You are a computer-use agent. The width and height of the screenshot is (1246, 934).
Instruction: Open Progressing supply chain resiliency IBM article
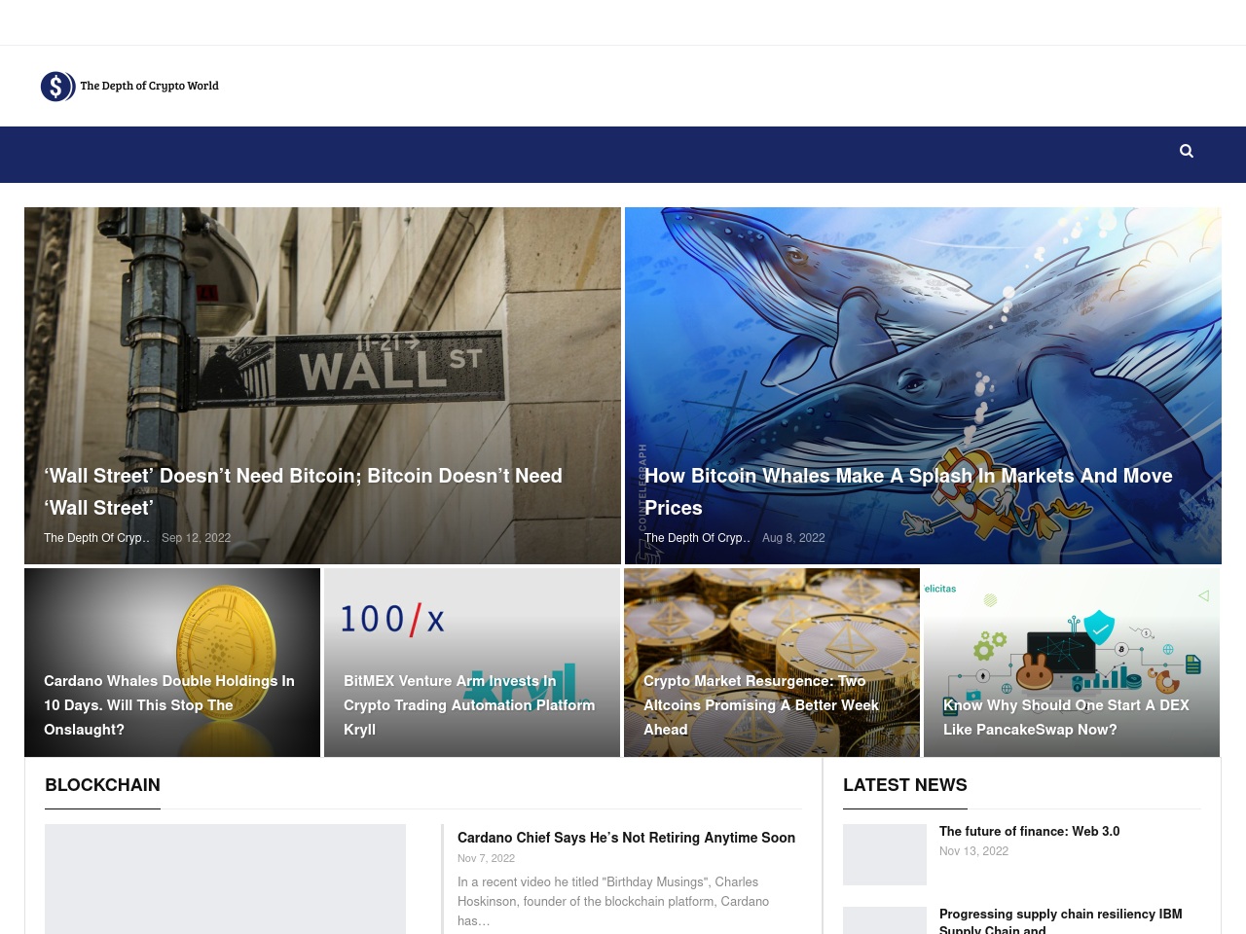[x=1060, y=921]
